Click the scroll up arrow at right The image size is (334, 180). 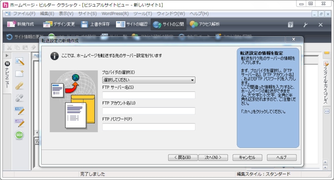coord(325,163)
